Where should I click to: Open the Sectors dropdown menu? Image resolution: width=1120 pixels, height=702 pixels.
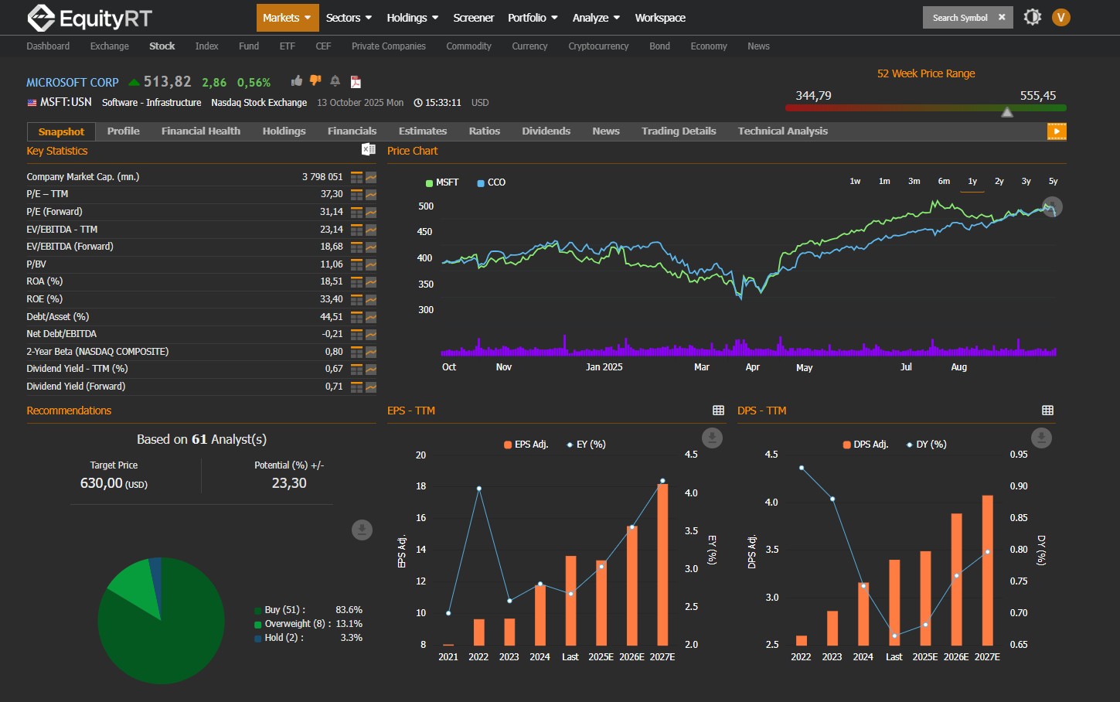point(348,17)
